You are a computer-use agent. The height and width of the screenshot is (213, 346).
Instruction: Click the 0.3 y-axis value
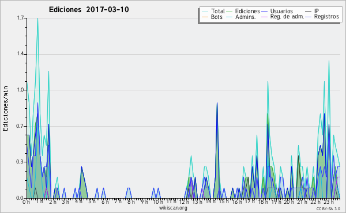(20, 162)
